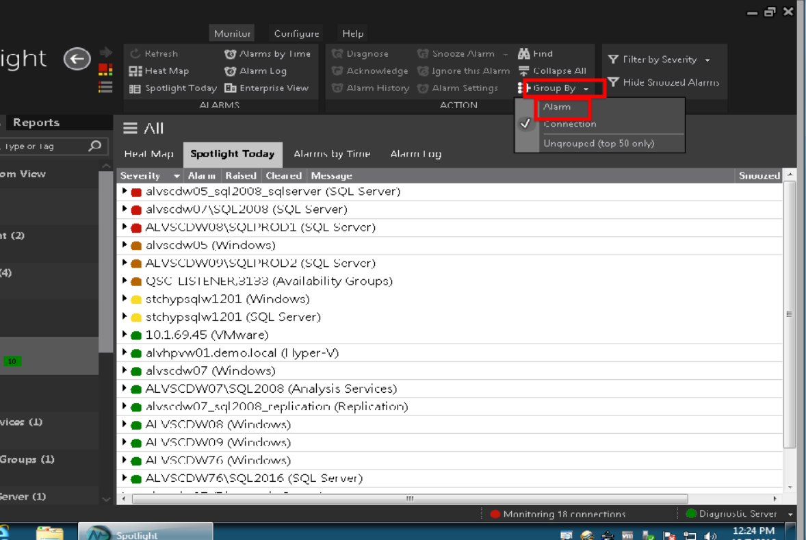This screenshot has height=540, width=806.
Task: Open Alarm Log from the ribbon
Action: (x=255, y=71)
